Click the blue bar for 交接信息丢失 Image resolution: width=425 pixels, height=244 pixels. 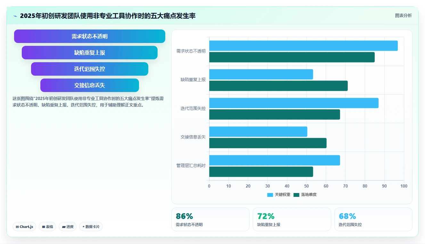point(258,131)
